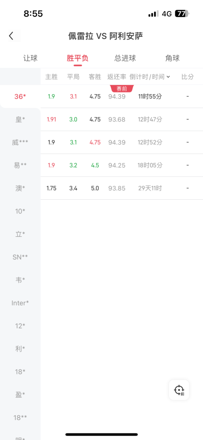The height and width of the screenshot is (440, 203).
Task: Tap the back arrow icon
Action: click(x=11, y=36)
